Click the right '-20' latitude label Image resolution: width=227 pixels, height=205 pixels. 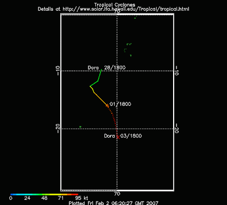click(x=176, y=129)
